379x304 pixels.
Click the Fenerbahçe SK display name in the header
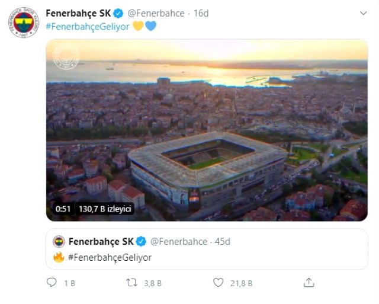coord(78,14)
